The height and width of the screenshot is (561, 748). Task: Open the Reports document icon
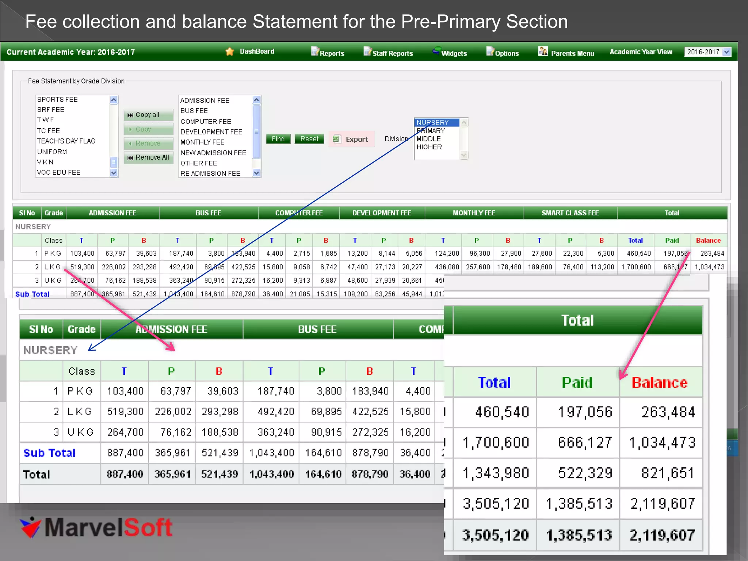[315, 51]
